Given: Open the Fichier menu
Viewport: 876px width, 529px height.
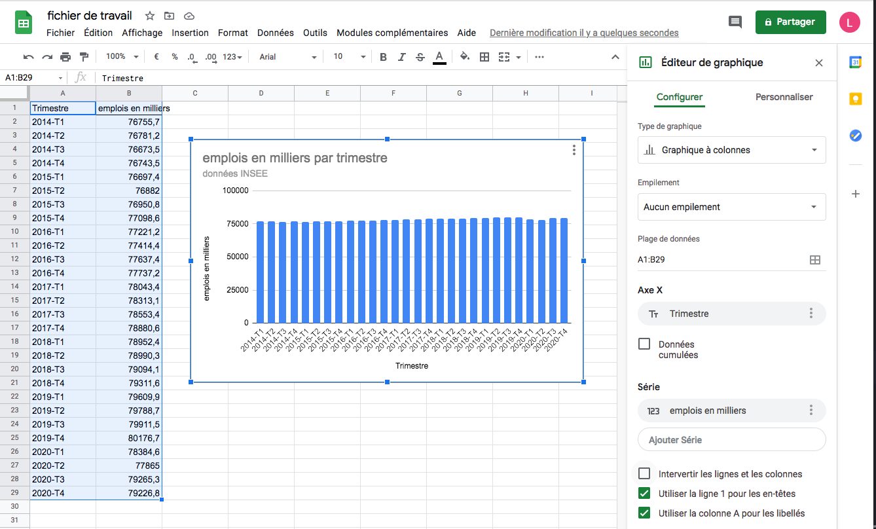Looking at the screenshot, I should pyautogui.click(x=61, y=33).
